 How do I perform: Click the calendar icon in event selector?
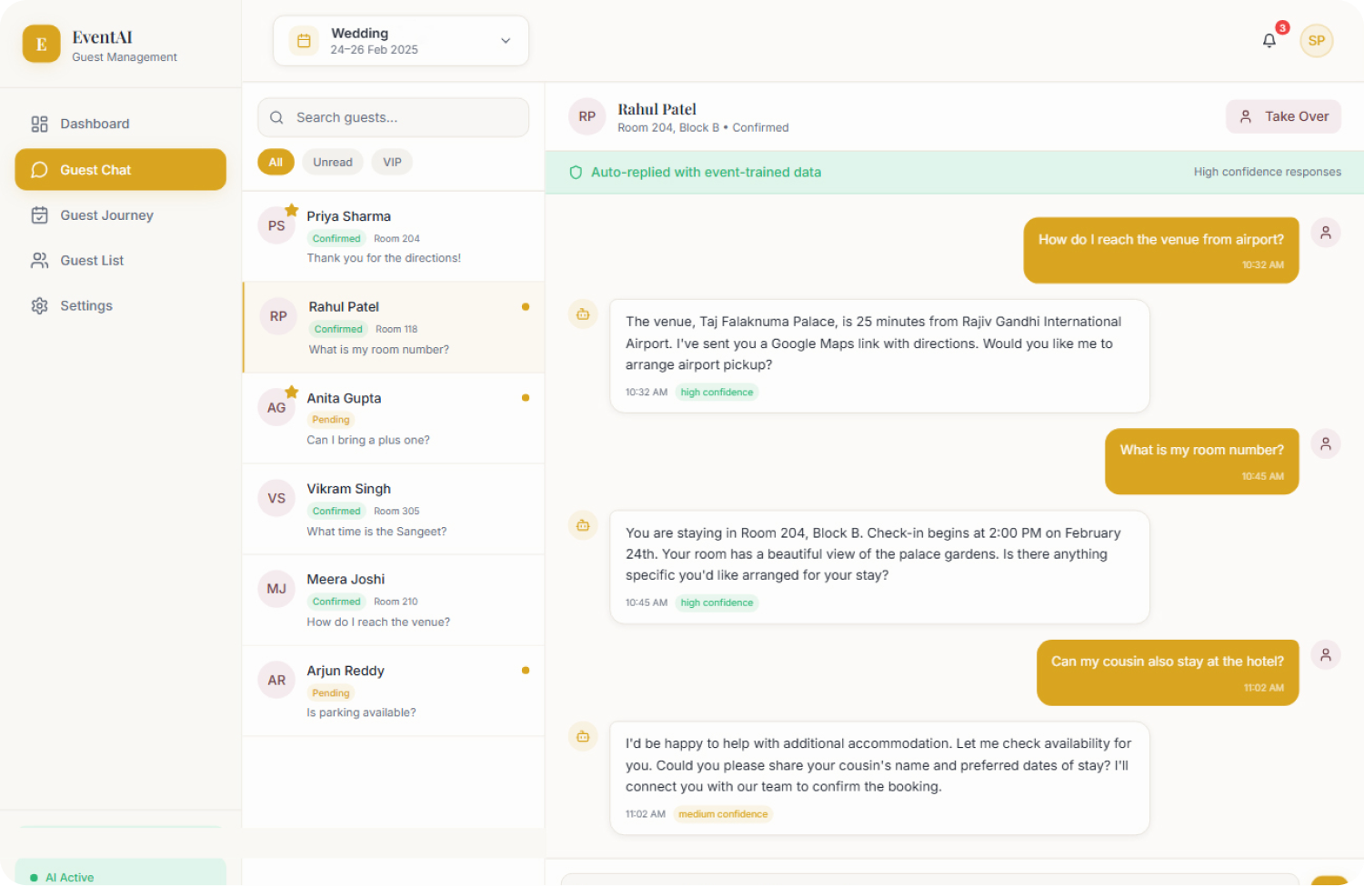click(x=304, y=41)
